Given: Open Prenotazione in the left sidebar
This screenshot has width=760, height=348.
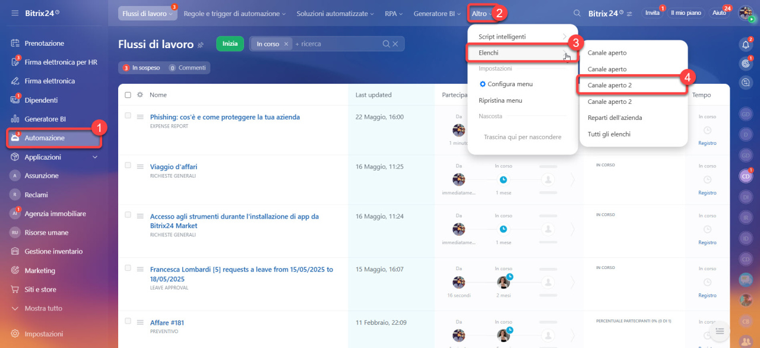Looking at the screenshot, I should point(44,43).
